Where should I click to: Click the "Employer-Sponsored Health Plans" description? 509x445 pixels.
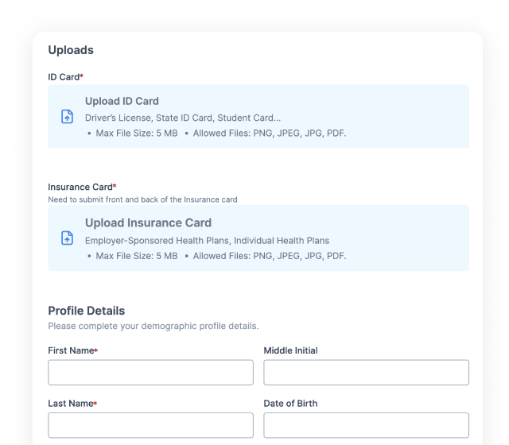pyautogui.click(x=207, y=240)
